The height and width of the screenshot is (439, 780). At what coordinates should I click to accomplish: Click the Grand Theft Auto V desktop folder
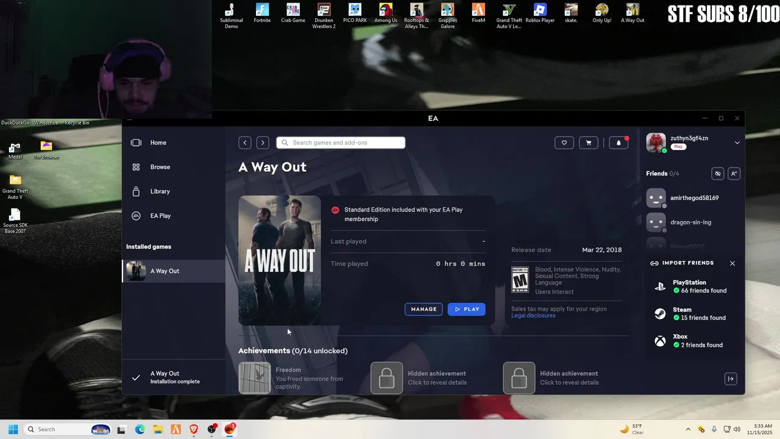(15, 187)
